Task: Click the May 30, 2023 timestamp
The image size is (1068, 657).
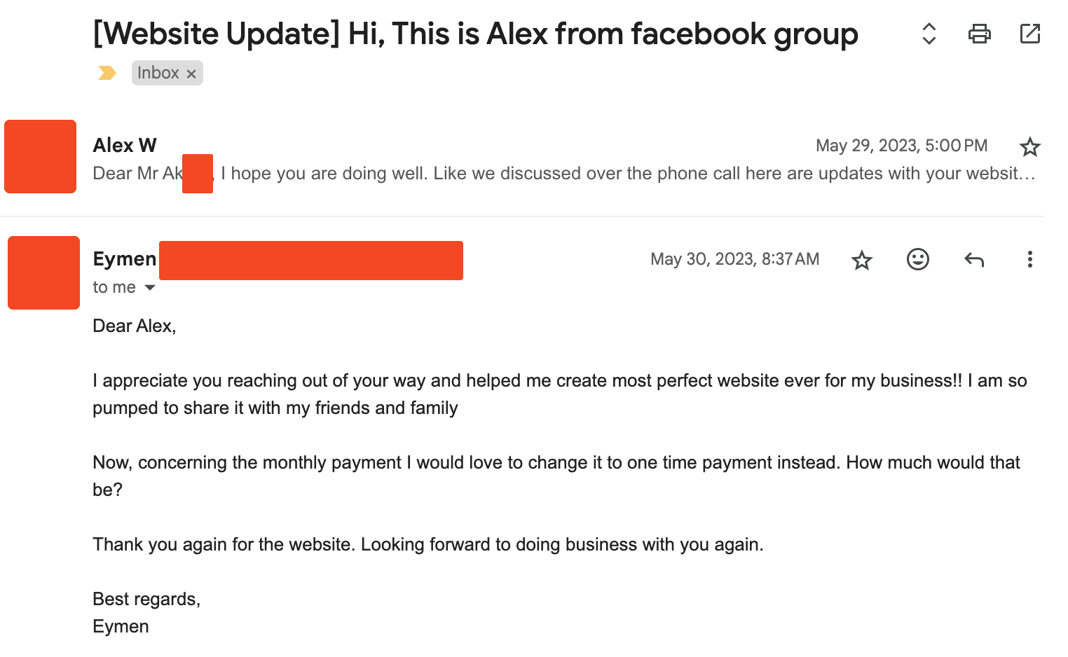Action: (734, 259)
